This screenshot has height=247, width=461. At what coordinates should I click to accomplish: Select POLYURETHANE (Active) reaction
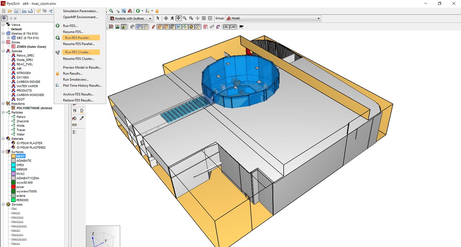coord(34,108)
